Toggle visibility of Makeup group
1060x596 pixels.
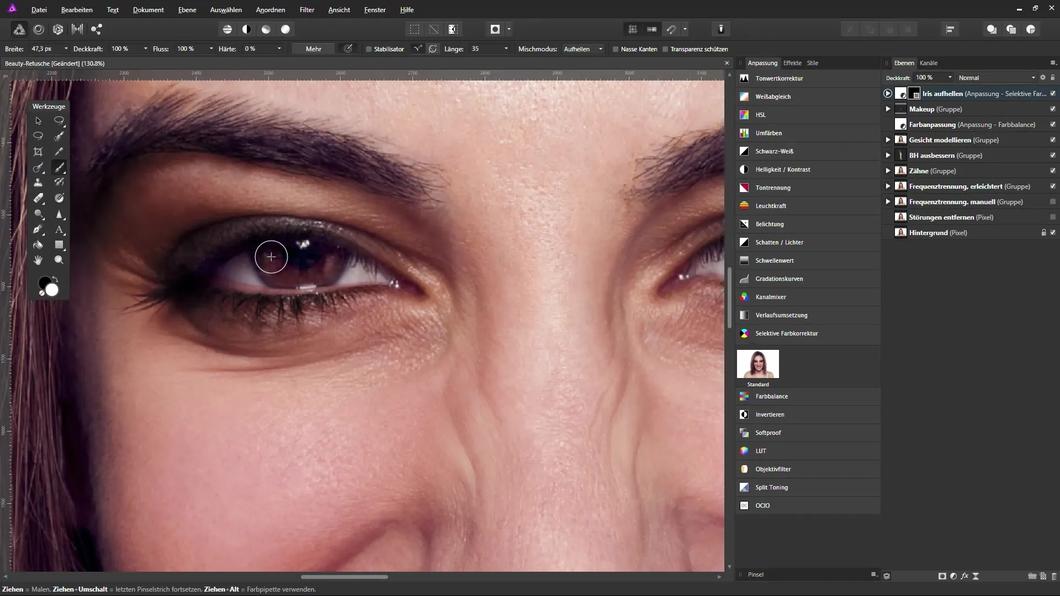1053,109
